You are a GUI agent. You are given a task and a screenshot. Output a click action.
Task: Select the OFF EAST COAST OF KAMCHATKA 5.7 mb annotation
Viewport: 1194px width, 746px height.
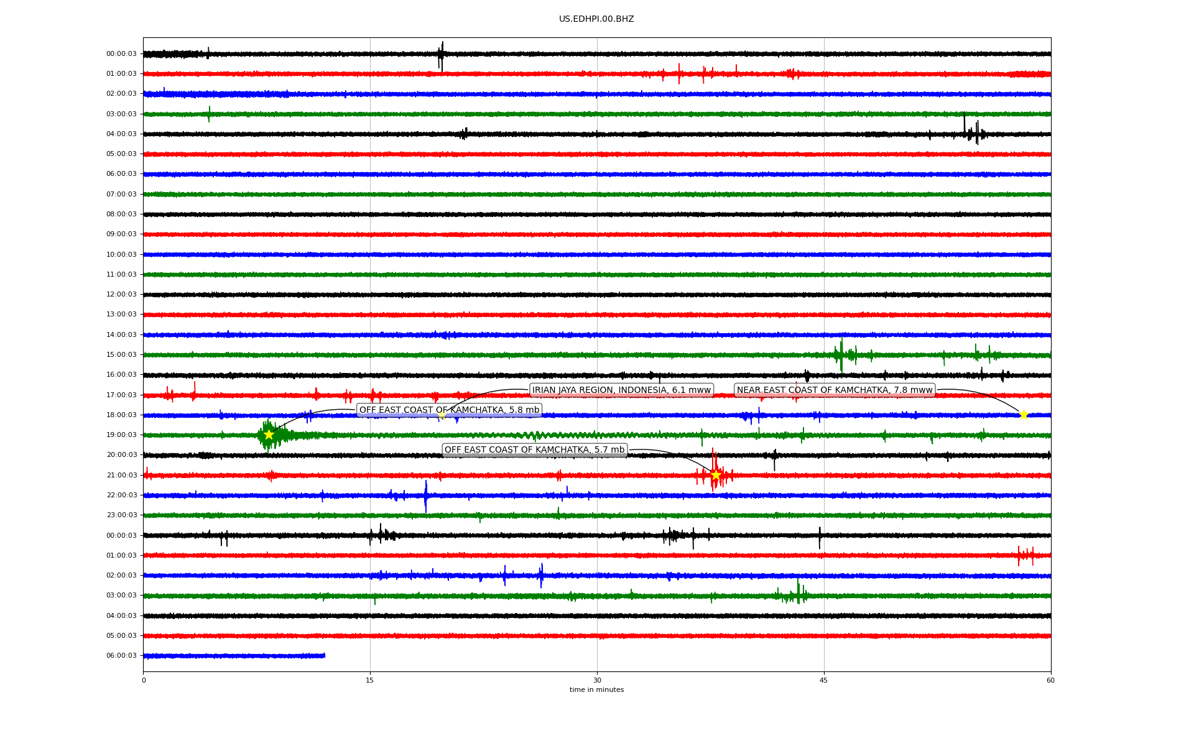[534, 450]
